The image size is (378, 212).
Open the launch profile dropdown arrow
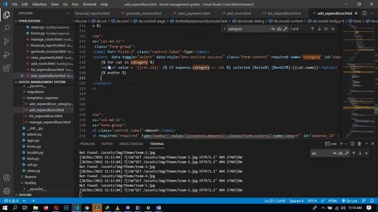tap(346, 144)
